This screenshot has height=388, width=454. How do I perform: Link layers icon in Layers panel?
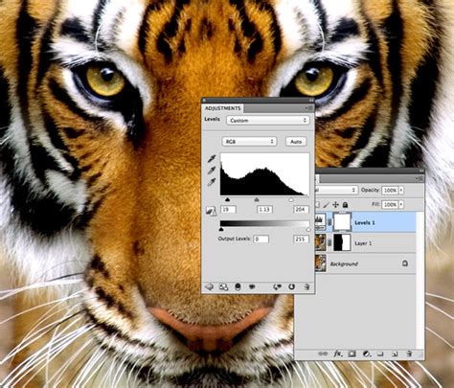(x=324, y=354)
